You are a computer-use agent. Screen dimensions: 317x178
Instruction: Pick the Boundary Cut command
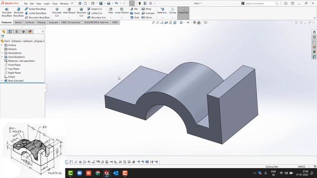click(96, 18)
